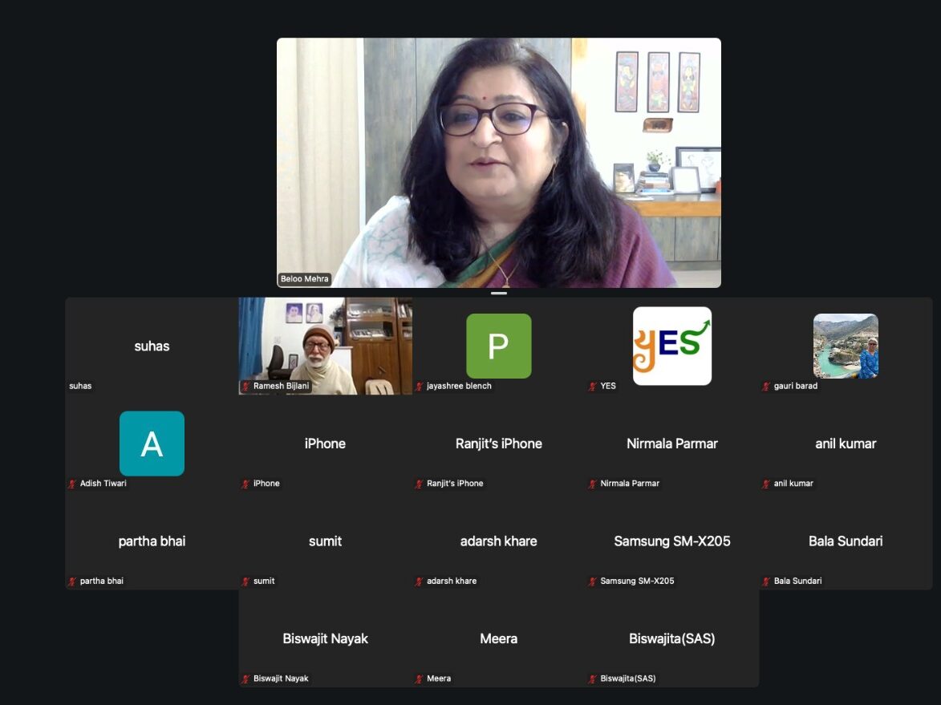Select the Biswajit Nayak participant tile
Viewport: 941px width, 705px height.
click(x=325, y=639)
